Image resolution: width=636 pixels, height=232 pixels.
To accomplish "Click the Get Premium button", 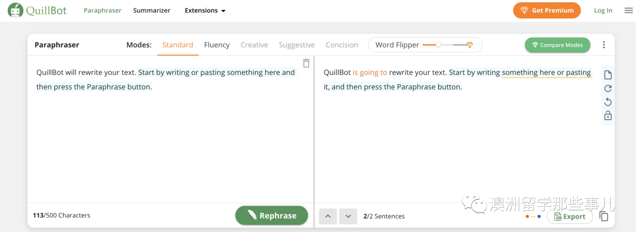I will [x=546, y=11].
